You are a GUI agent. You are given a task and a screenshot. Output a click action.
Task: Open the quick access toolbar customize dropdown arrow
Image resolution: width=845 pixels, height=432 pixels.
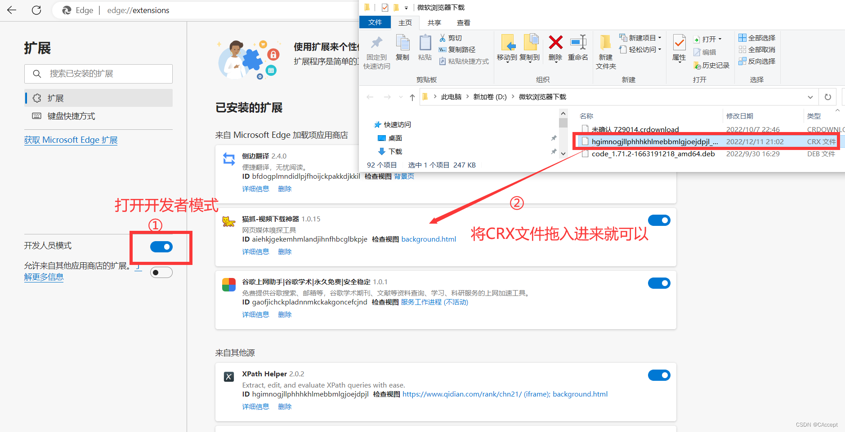click(x=406, y=8)
